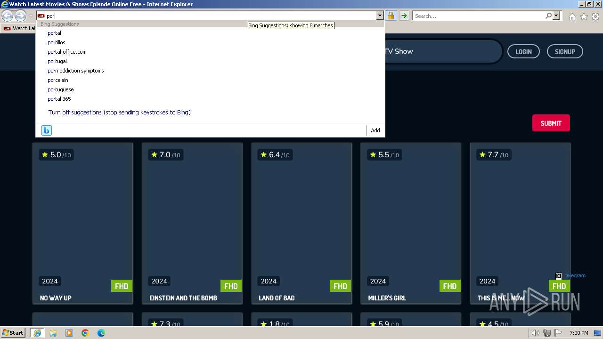
Task: Focus the browser Search box
Action: [x=478, y=16]
